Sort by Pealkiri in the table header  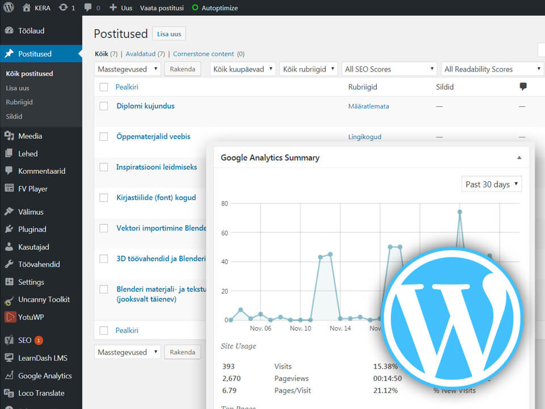(127, 87)
